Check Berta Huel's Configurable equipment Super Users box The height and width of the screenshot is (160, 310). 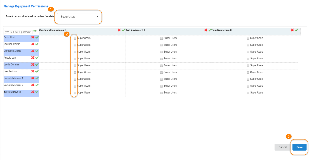click(x=75, y=38)
